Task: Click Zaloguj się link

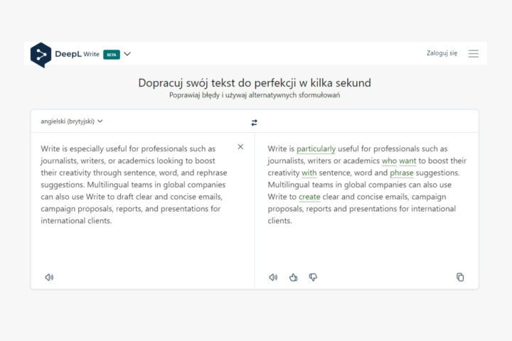Action: tap(442, 53)
